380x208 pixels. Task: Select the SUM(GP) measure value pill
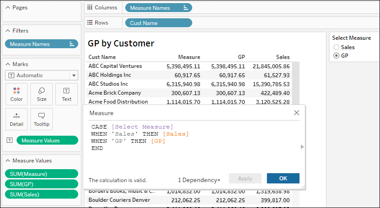pos(41,184)
